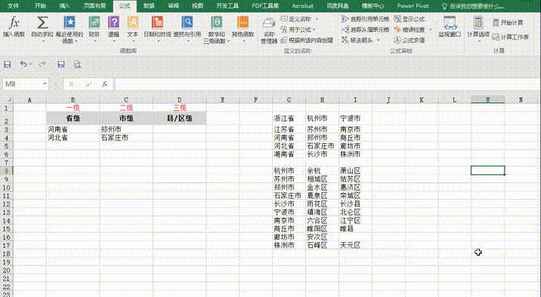Screen dimensions: 541x297
Task: Switch to the Insert (插入) tab
Action: coord(64,6)
